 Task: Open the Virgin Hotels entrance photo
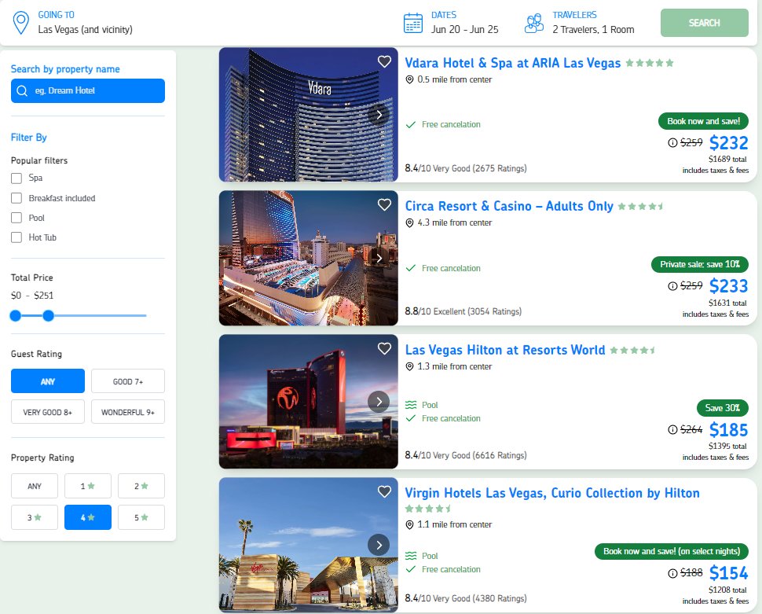click(308, 545)
